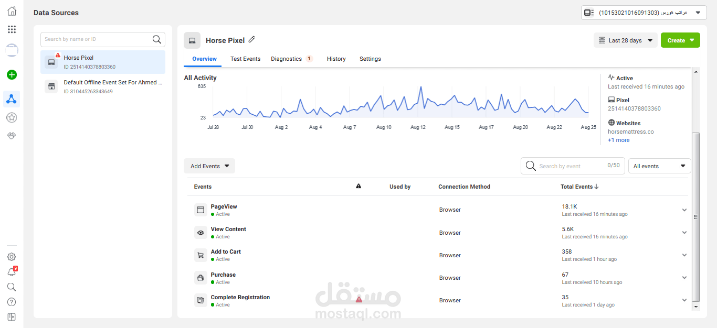This screenshot has height=328, width=717.
Task: Select Horse Pixel in data source list
Action: [103, 62]
